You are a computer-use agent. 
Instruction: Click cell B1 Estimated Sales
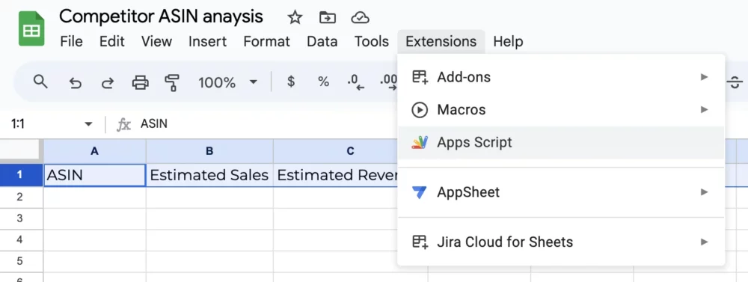coord(209,175)
